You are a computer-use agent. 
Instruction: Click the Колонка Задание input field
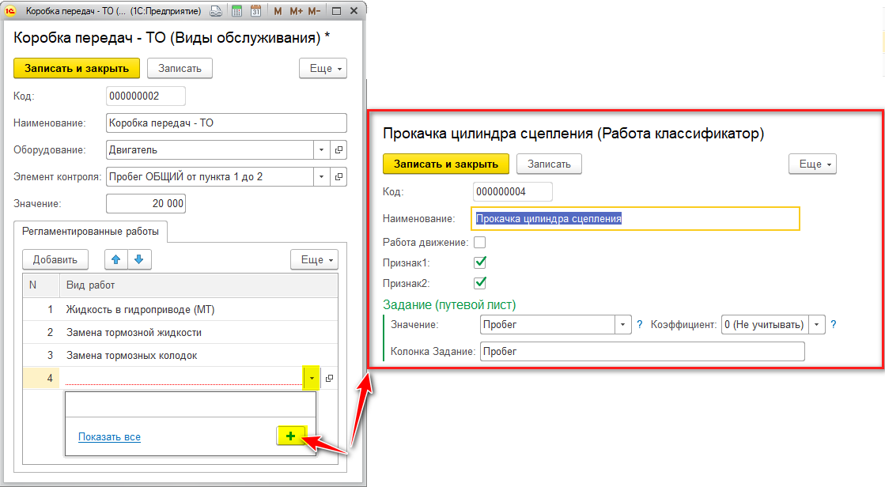pyautogui.click(x=641, y=351)
